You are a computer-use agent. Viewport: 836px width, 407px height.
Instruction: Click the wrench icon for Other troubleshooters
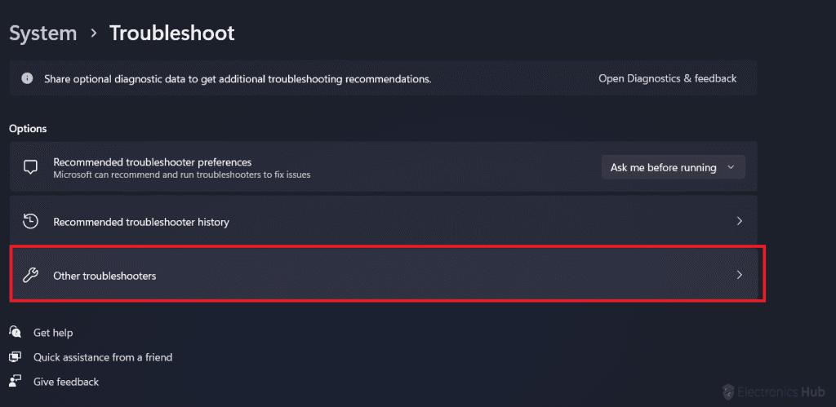31,275
